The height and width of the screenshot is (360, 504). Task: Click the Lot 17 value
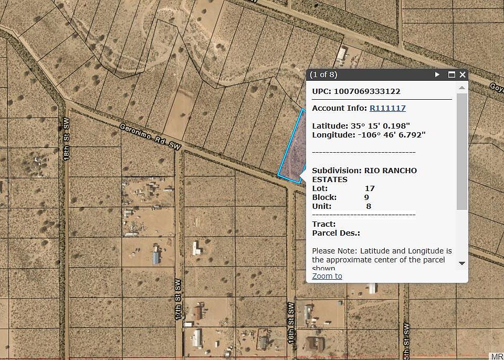coord(370,188)
